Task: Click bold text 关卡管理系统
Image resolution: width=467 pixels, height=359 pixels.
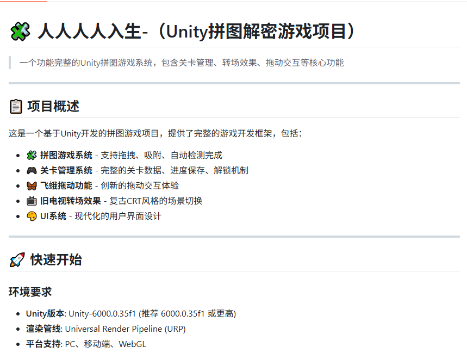Action: 66,170
